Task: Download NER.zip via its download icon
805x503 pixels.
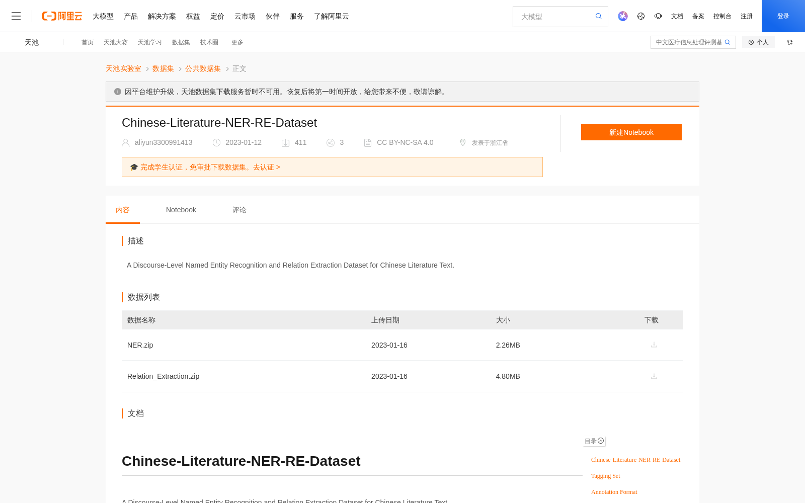Action: click(654, 345)
